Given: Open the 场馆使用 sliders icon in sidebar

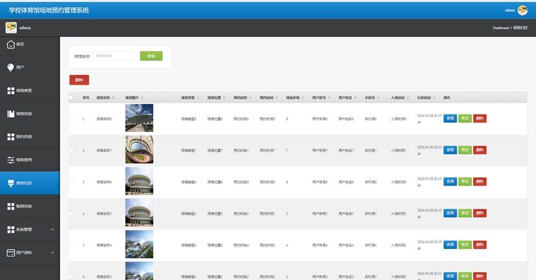Looking at the screenshot, I should [x=11, y=160].
